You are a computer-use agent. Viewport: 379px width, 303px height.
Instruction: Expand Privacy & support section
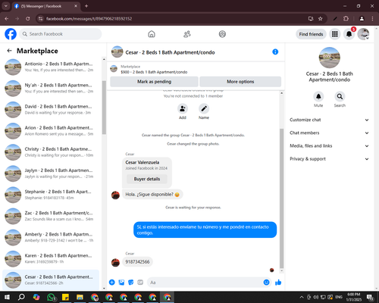pyautogui.click(x=329, y=159)
